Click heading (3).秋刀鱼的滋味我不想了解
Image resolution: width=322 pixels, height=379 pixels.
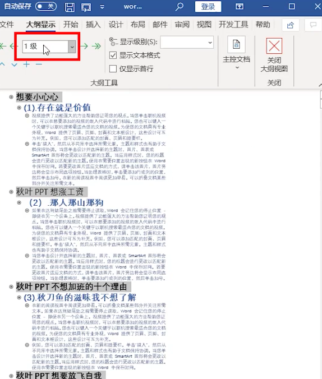click(x=80, y=297)
